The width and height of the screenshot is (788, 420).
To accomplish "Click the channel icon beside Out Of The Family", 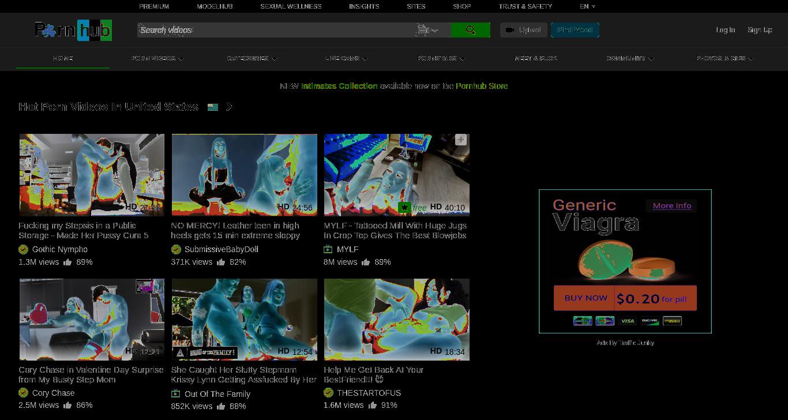I will (x=176, y=394).
